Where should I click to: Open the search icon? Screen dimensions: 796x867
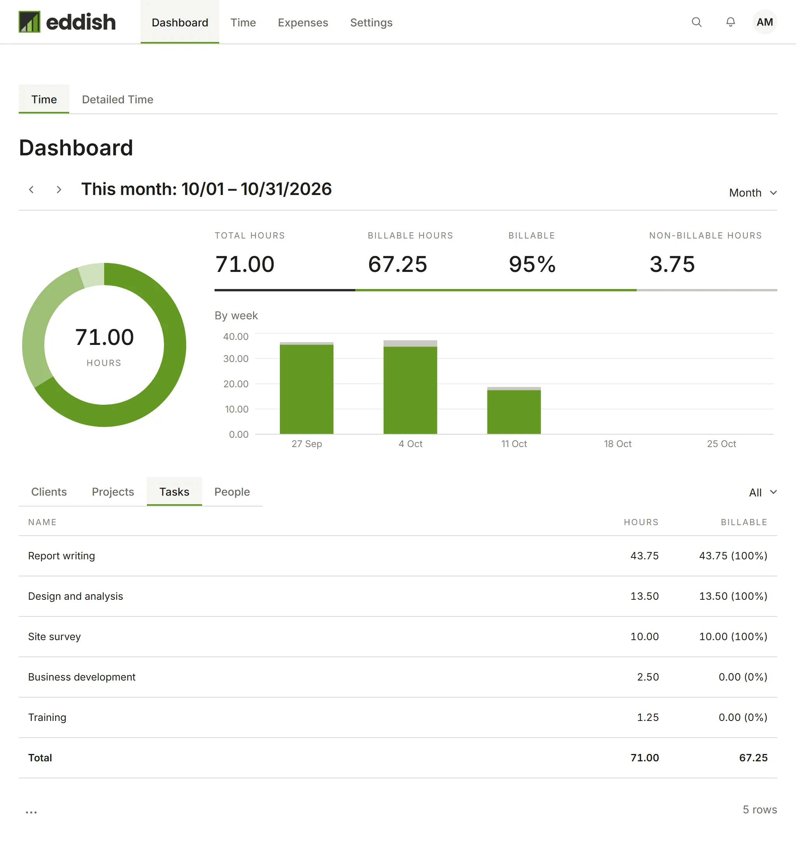tap(696, 22)
